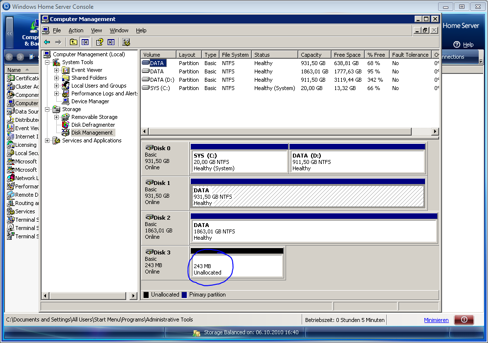Toggle the Show/Hide Console Tree icon
Image resolution: width=488 pixels, height=343 pixels.
[x=85, y=42]
